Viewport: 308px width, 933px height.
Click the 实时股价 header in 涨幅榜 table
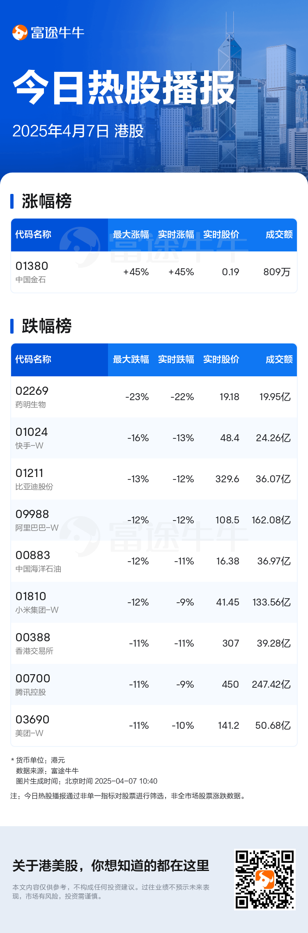(221, 235)
